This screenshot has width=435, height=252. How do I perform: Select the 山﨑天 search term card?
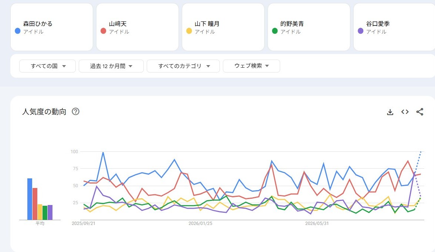pos(137,27)
